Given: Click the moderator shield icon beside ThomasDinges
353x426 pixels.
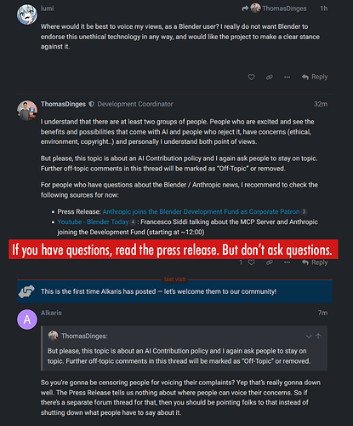Looking at the screenshot, I should (x=91, y=104).
